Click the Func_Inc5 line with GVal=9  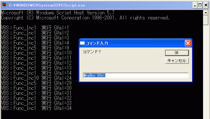[35, 48]
